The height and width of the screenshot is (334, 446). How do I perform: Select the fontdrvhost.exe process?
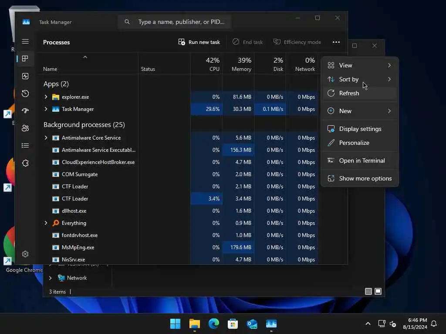tap(178, 235)
